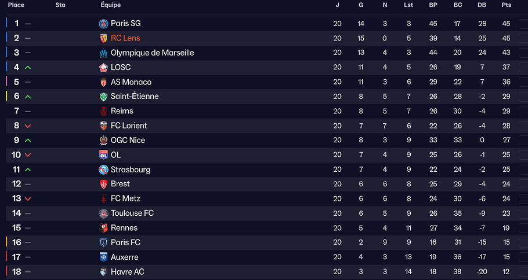Click the Havre AC crest icon

coord(104,272)
